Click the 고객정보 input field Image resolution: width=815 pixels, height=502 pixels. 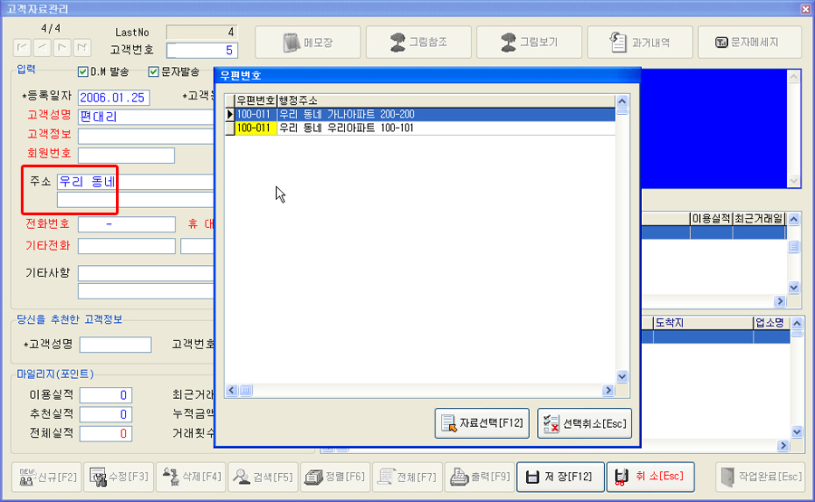coord(146,136)
